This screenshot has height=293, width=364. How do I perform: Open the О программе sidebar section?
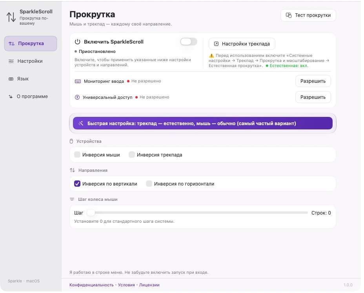[x=31, y=96]
